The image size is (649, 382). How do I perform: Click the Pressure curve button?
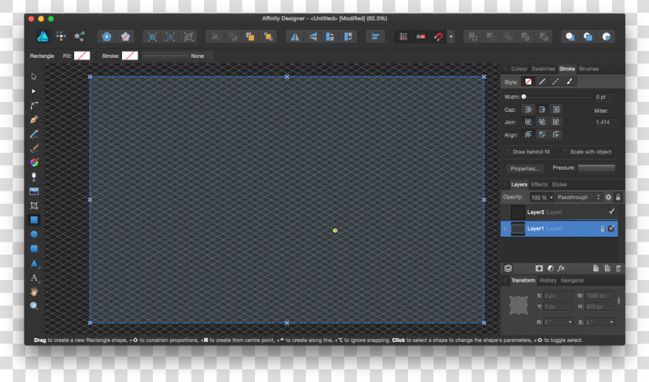click(596, 168)
